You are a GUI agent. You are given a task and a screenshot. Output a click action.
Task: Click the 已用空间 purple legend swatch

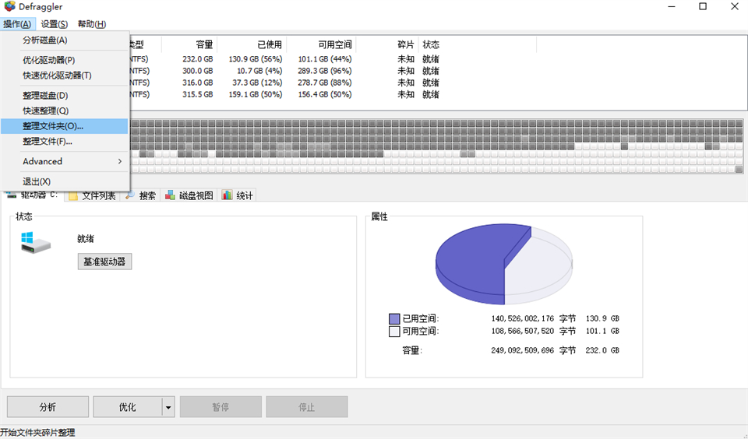(x=394, y=318)
